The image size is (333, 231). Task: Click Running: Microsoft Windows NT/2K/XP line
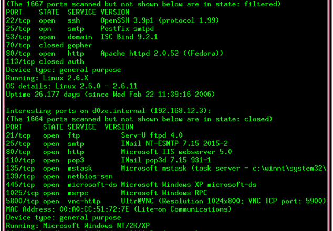tap(78, 225)
